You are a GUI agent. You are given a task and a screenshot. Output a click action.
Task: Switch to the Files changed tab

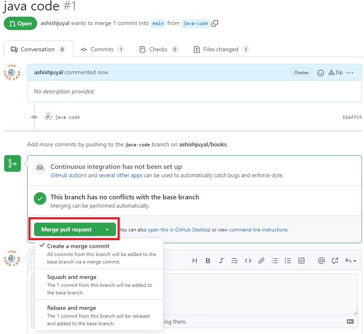tap(221, 49)
